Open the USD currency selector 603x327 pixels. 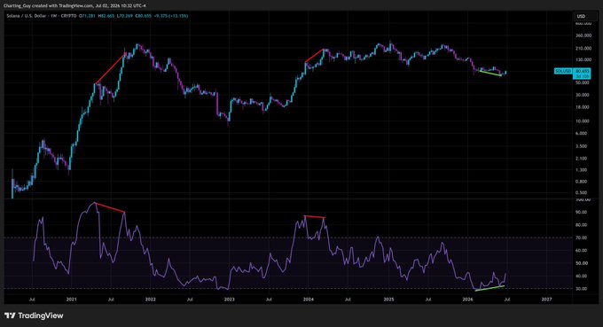pos(585,16)
